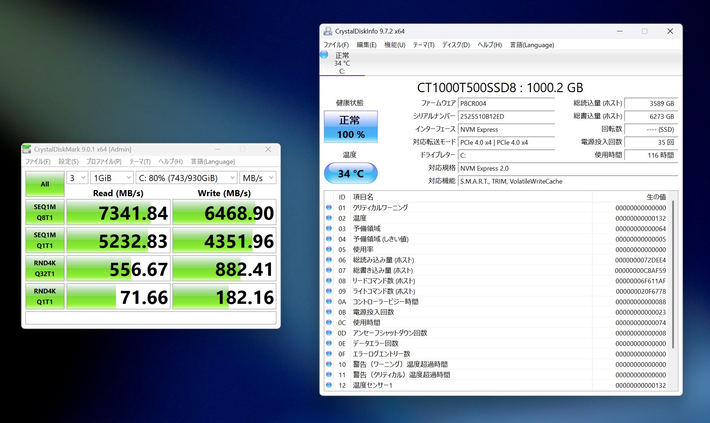The image size is (710, 423).
Task: Click the blue indicator beside 温度センサー1 row
Action: (329, 385)
